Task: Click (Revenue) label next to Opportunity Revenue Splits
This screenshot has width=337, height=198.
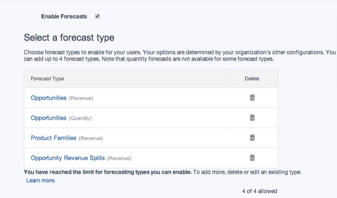Action: (119, 158)
